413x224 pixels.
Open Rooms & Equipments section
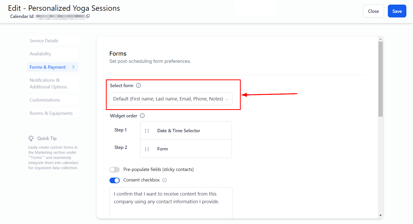tap(51, 113)
